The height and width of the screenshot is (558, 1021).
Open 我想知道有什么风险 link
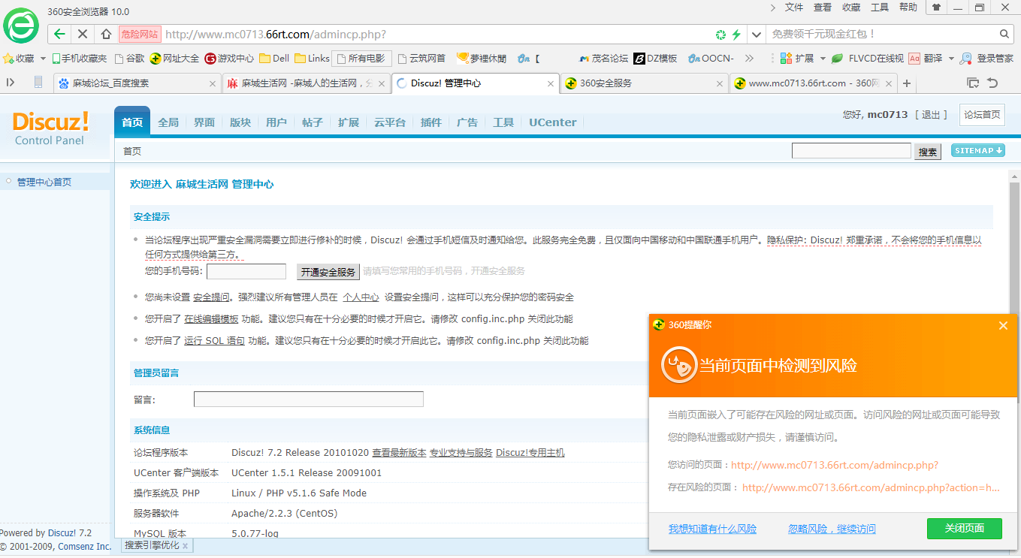click(712, 529)
